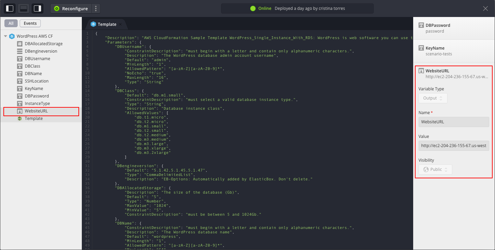This screenshot has width=495, height=250.
Task: Click the DBPassword type icon in right panel
Action: tap(421, 25)
